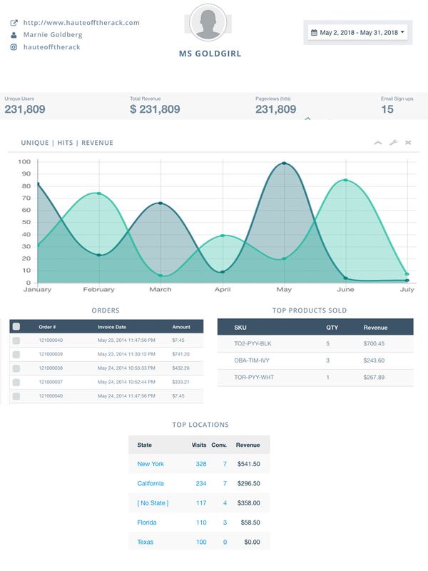This screenshot has width=428, height=571.
Task: Click the 110 visits value for Florida
Action: (x=201, y=522)
